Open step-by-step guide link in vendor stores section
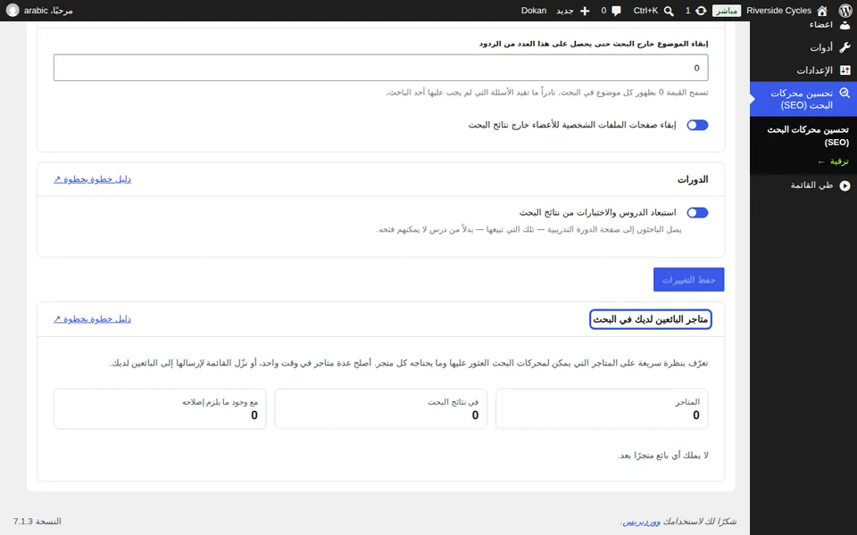857x535 pixels. pyautogui.click(x=92, y=319)
